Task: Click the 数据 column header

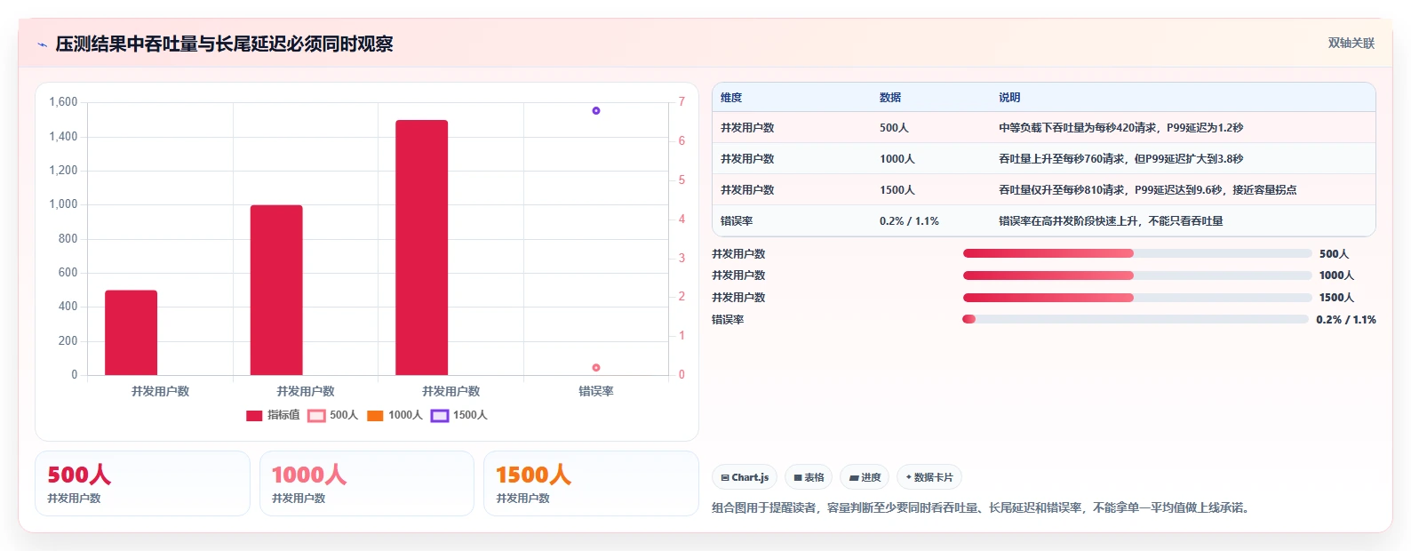Action: click(890, 98)
